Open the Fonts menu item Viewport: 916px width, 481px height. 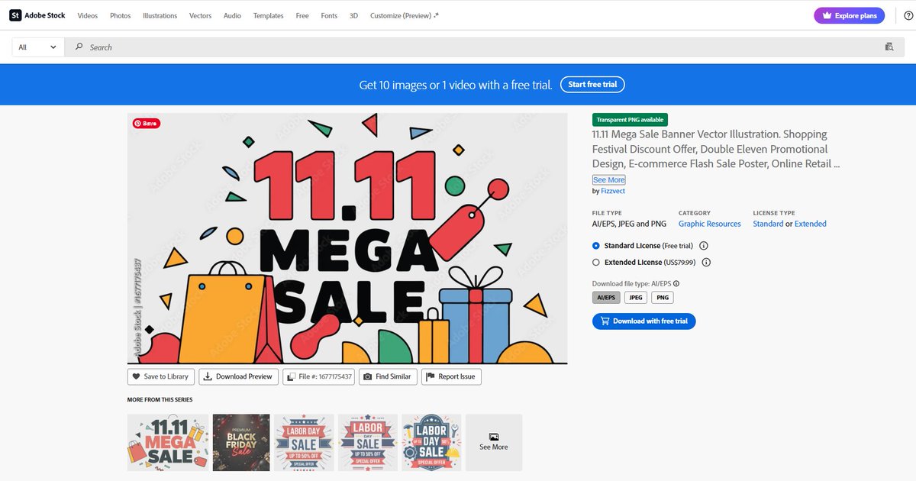(329, 15)
